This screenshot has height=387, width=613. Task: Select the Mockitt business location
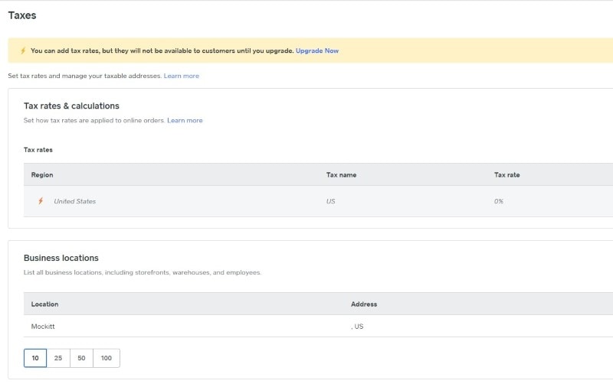tap(43, 327)
